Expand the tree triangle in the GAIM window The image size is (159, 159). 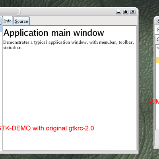click(x=158, y=48)
